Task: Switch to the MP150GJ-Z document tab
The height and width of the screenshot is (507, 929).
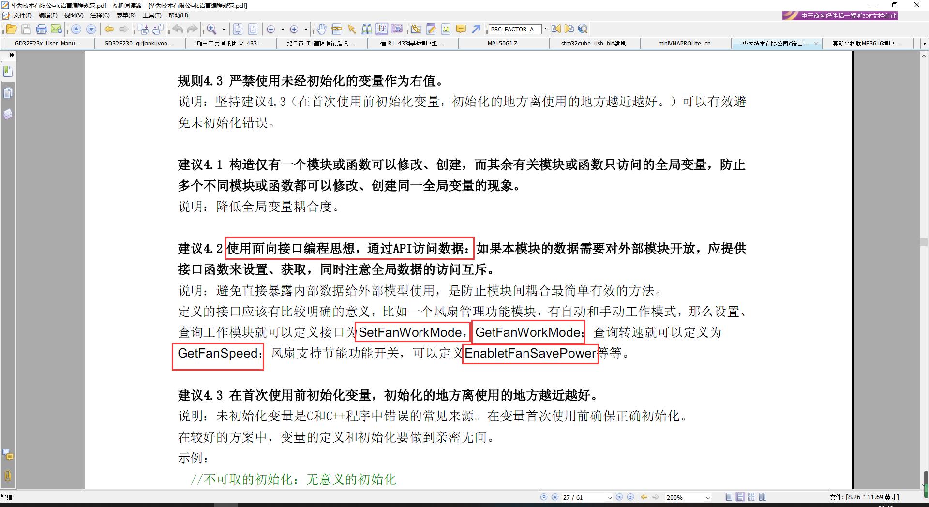Action: coord(503,44)
